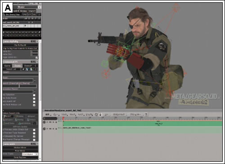Toggle the checked box below Frame Out
This screenshot has height=164, width=225.
point(36,58)
